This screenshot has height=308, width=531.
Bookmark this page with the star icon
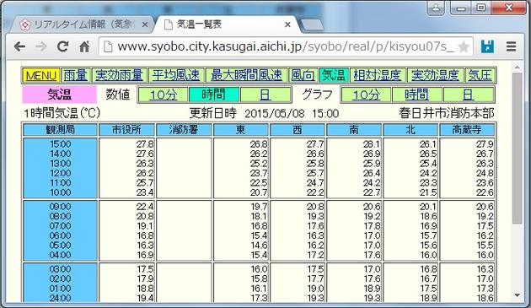pyautogui.click(x=464, y=46)
